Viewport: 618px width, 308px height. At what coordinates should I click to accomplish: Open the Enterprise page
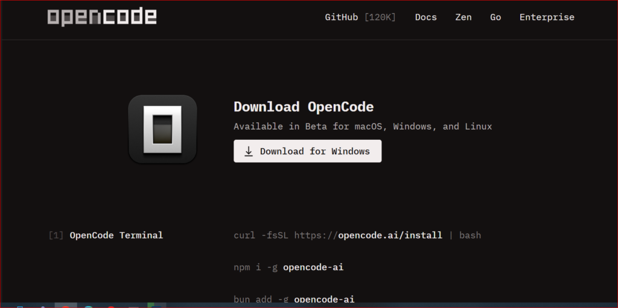click(x=547, y=17)
